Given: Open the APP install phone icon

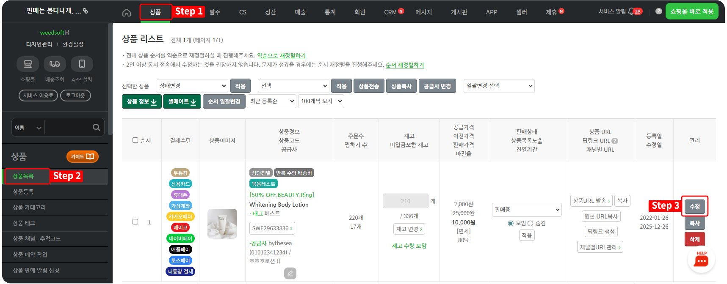Looking at the screenshot, I should tap(82, 64).
